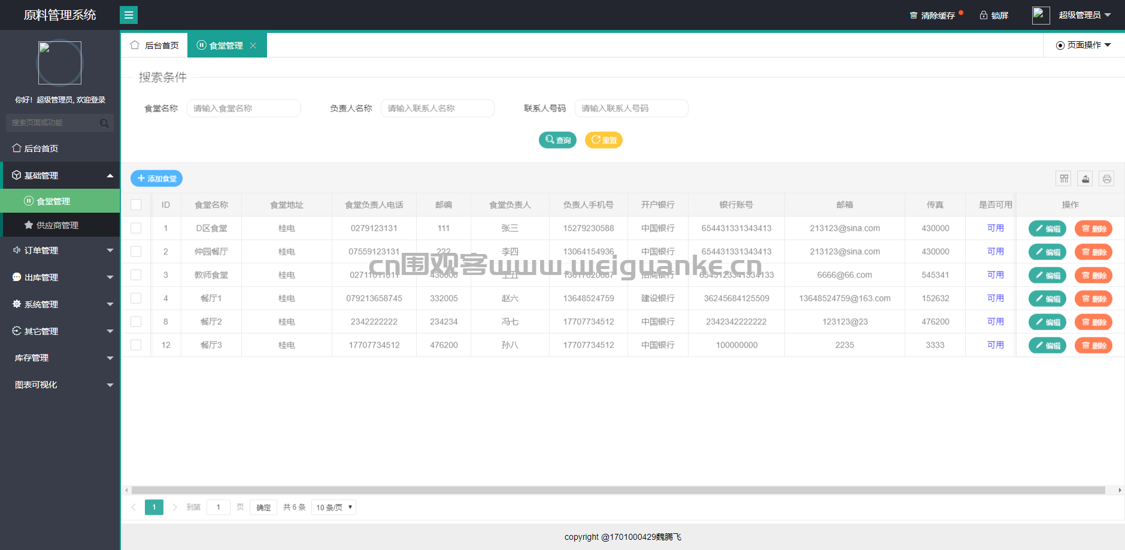Viewport: 1125px width, 550px height.
Task: Check the checkbox for DK食堂 row
Action: 136,228
